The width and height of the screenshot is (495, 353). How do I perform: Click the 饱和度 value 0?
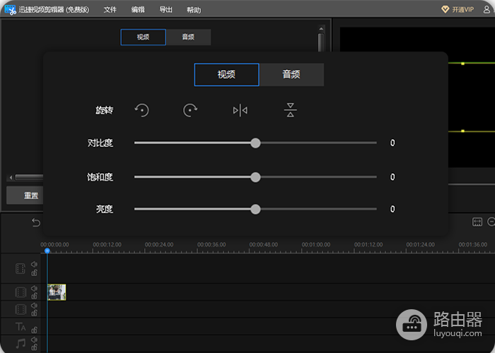pyautogui.click(x=392, y=177)
